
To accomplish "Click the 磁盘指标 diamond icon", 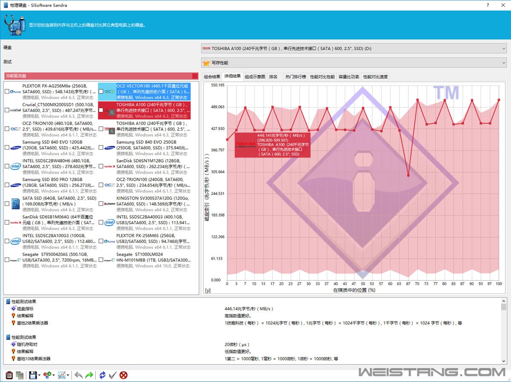I will click(x=14, y=309).
